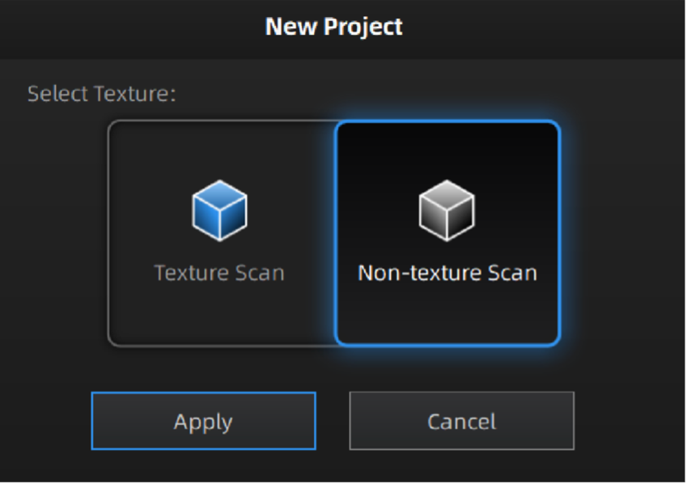This screenshot has height=484, width=687.
Task: Switch texture mode to Texture Scan
Action: point(221,235)
